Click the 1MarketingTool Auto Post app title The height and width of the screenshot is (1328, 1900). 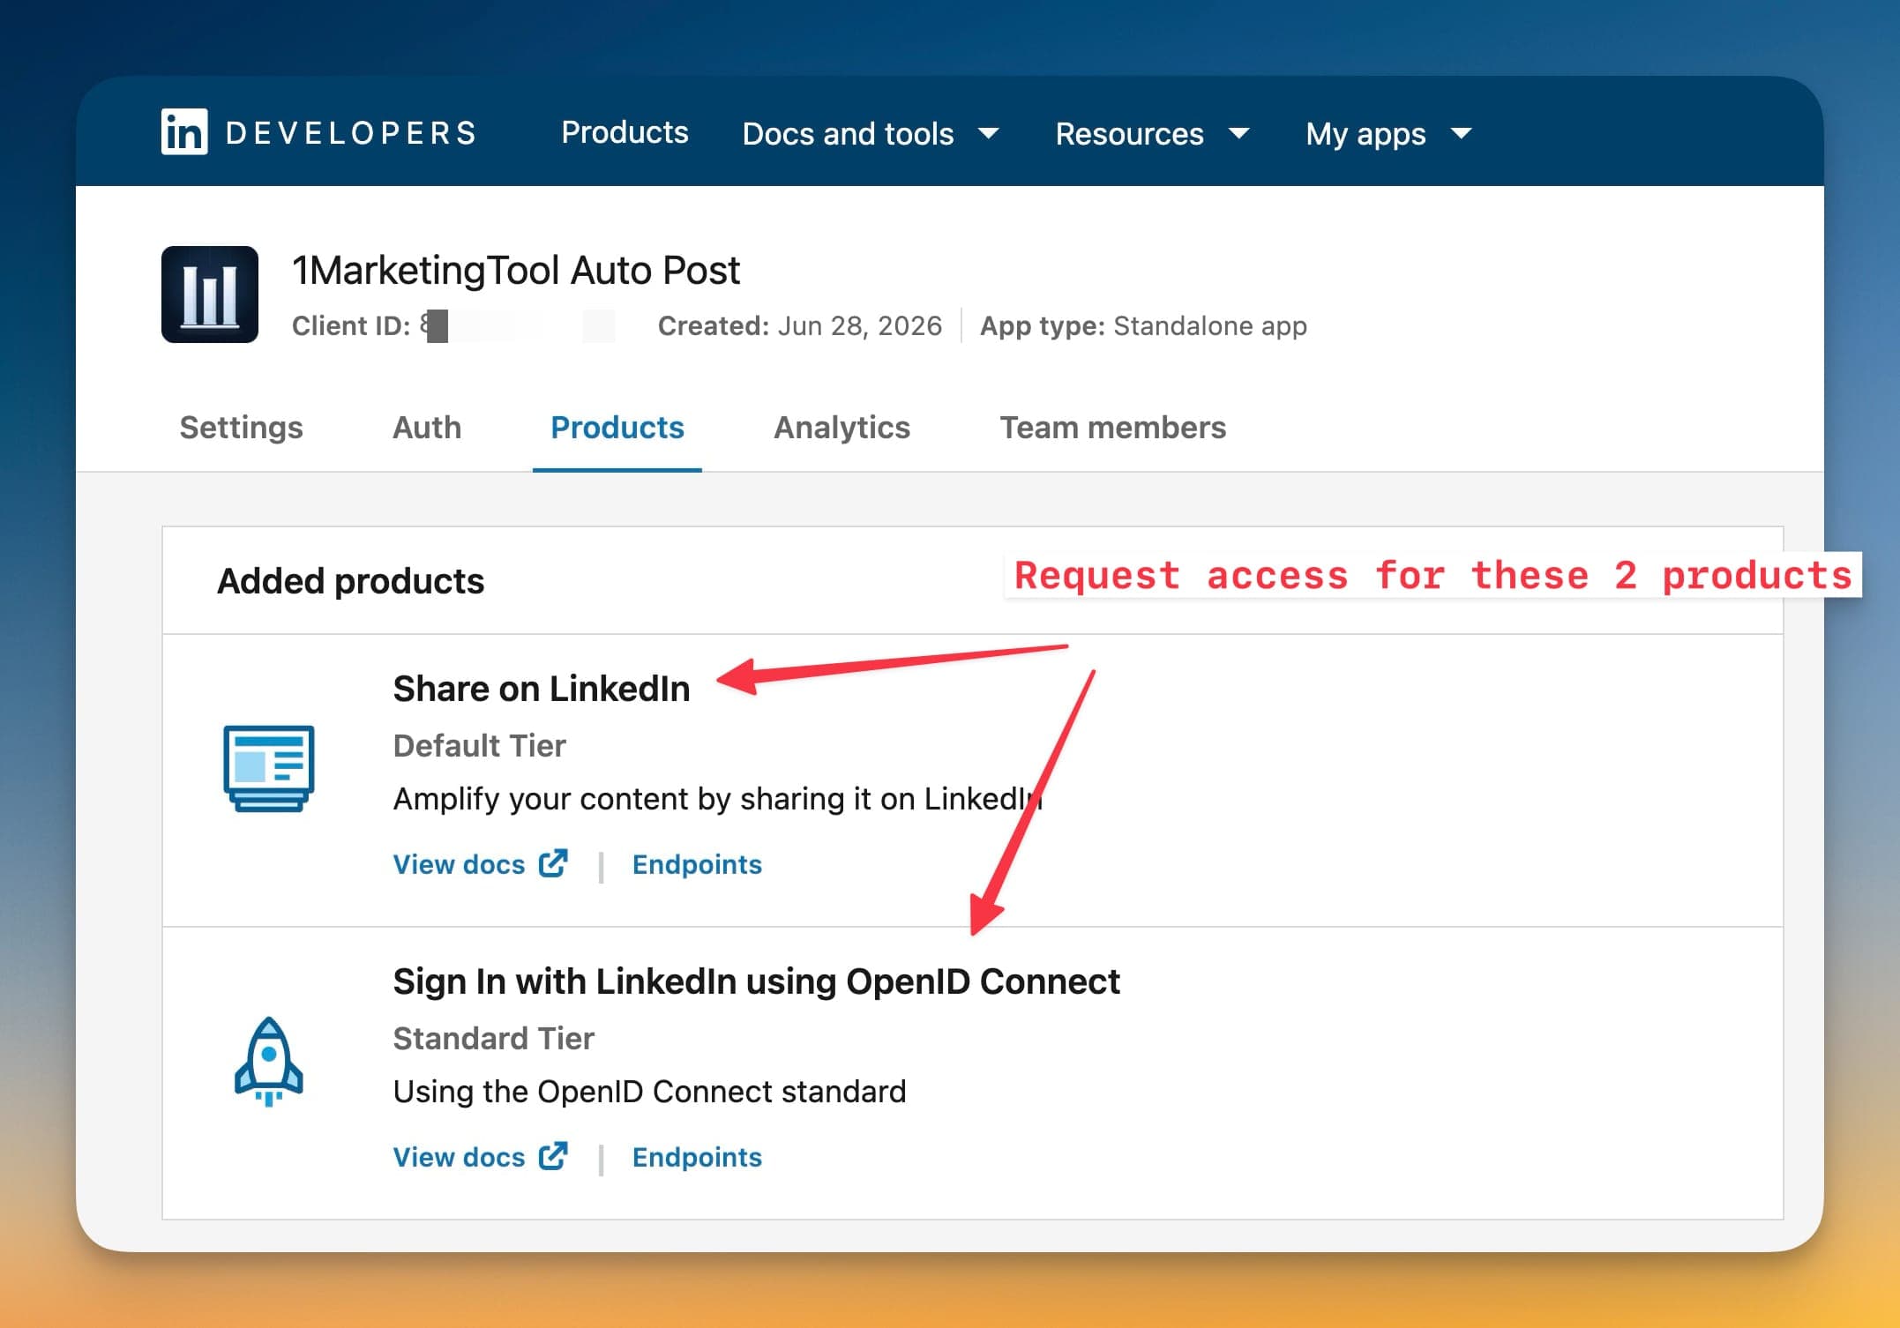pos(516,270)
